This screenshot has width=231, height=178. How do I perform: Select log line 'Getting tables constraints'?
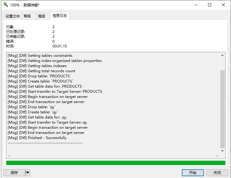pos(40,56)
